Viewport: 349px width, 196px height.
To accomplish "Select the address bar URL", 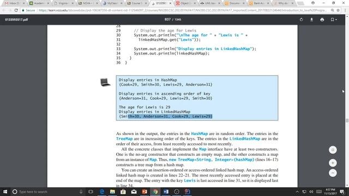I will [183, 10].
